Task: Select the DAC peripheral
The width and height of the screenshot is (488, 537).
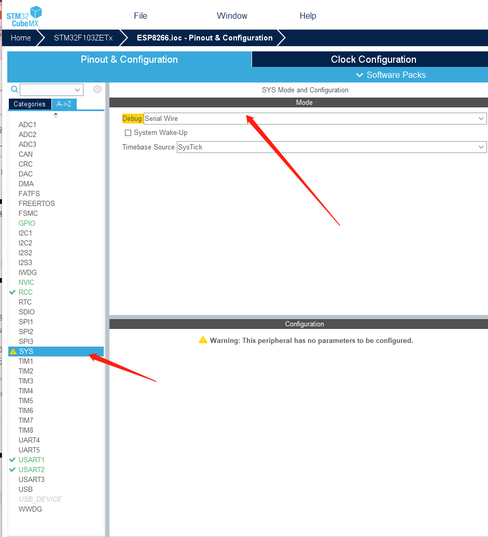Action: tap(25, 174)
